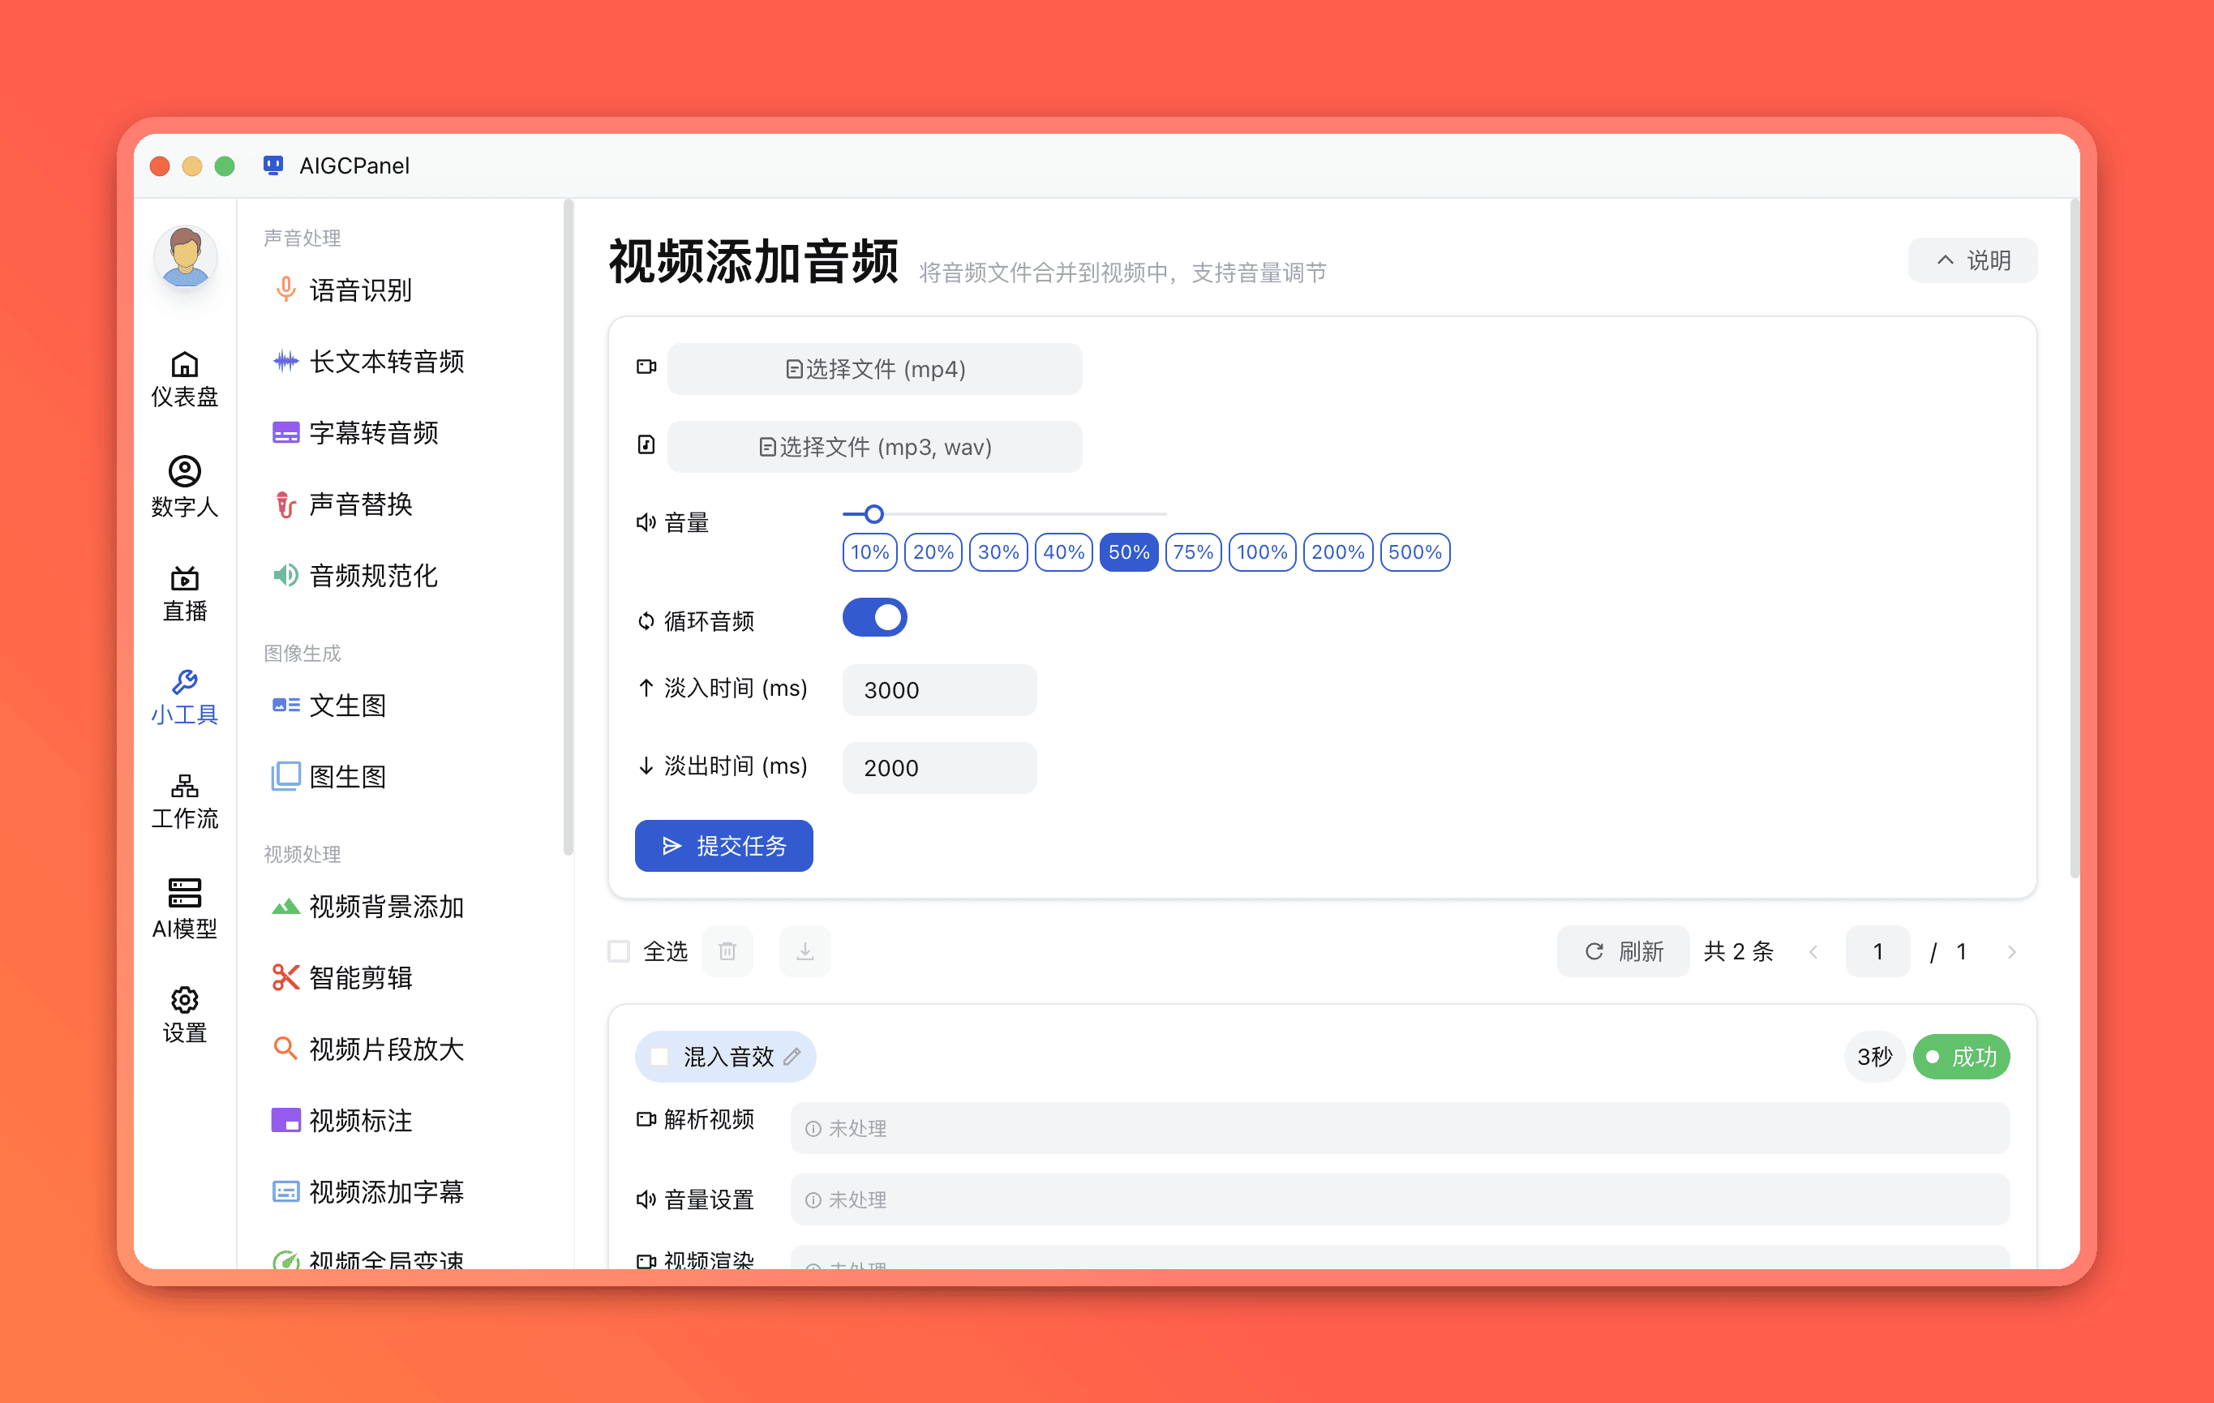
Task: Click the audio file icon beside mp3 chooser
Action: pos(646,445)
